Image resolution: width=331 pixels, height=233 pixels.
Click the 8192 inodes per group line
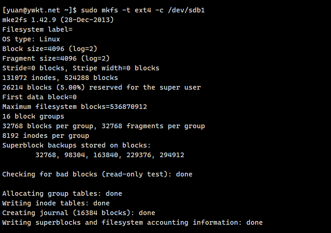[46, 136]
